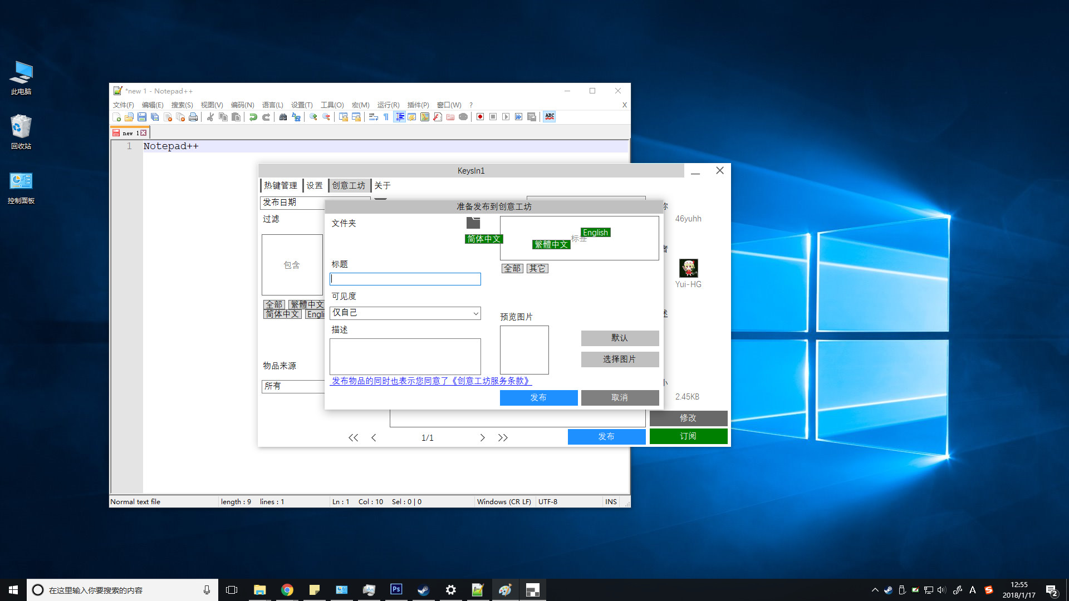
Task: Click the 发布 publish button
Action: (x=538, y=397)
